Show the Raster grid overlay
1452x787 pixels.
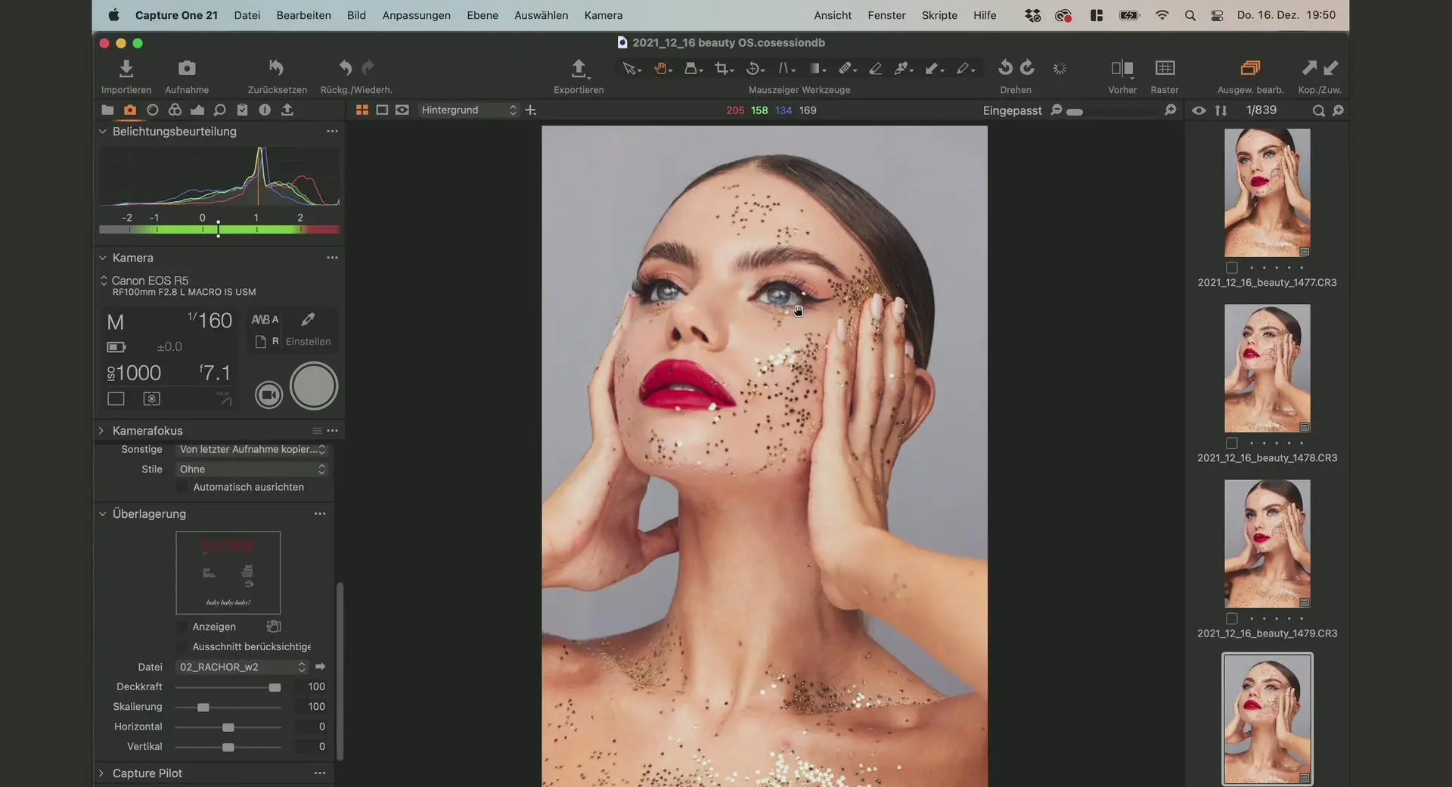[x=1165, y=68]
